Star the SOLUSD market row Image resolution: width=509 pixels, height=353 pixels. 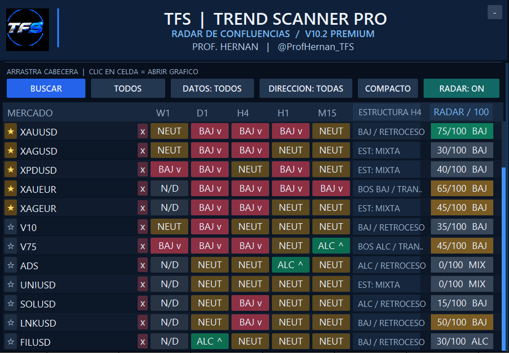10,304
